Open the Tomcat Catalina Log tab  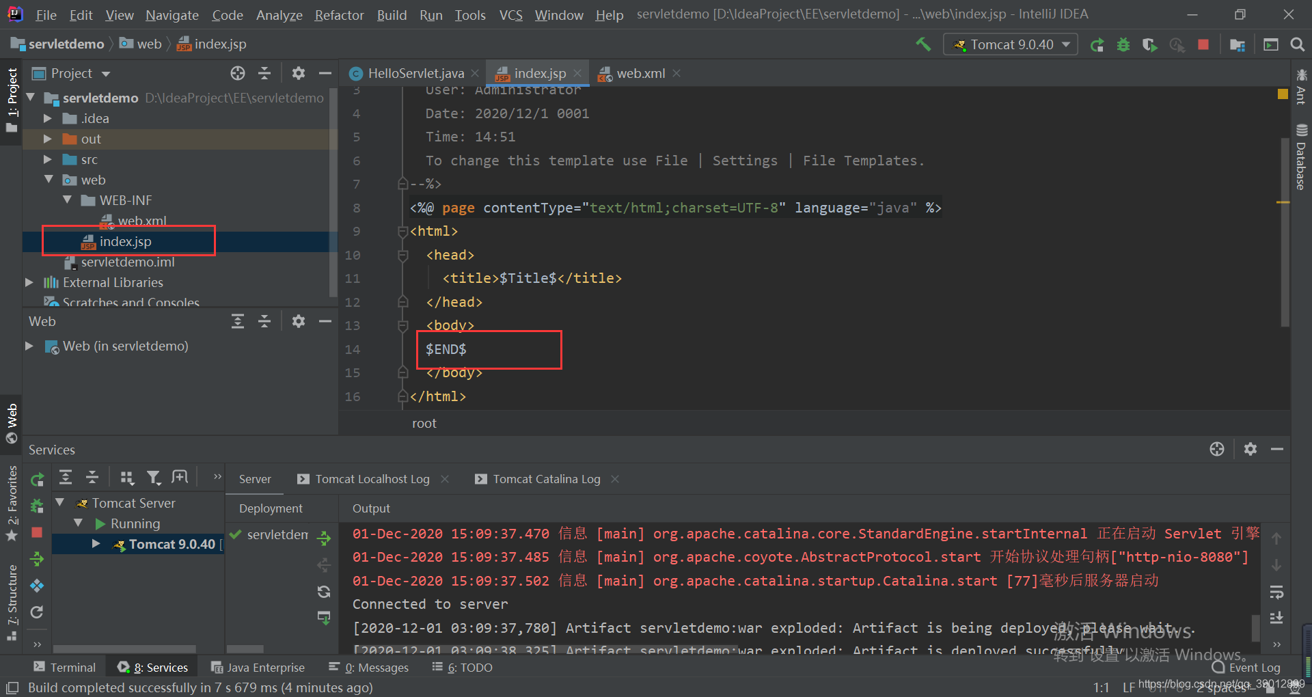pyautogui.click(x=547, y=479)
